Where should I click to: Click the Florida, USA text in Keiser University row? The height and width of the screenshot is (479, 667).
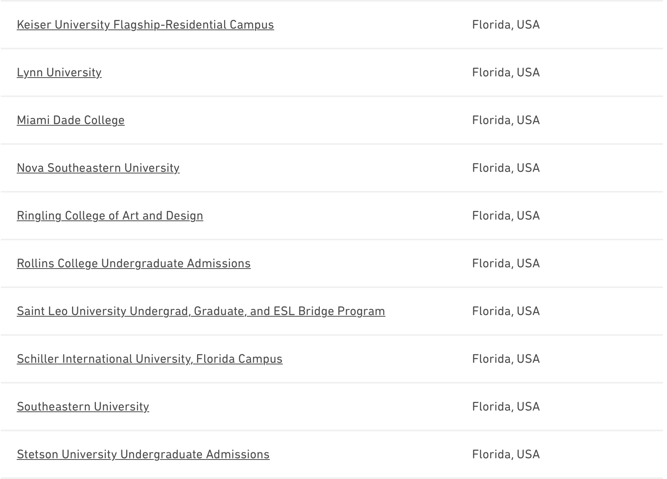pos(506,25)
